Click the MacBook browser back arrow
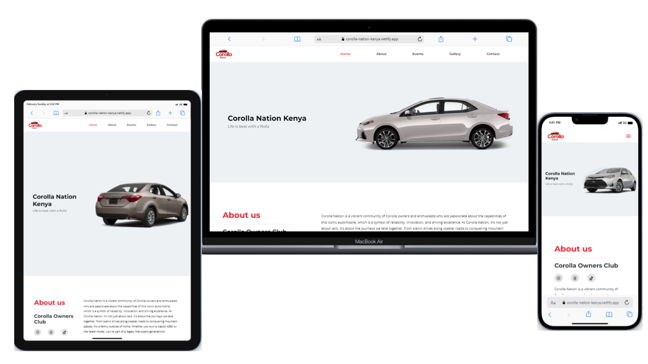 (229, 39)
